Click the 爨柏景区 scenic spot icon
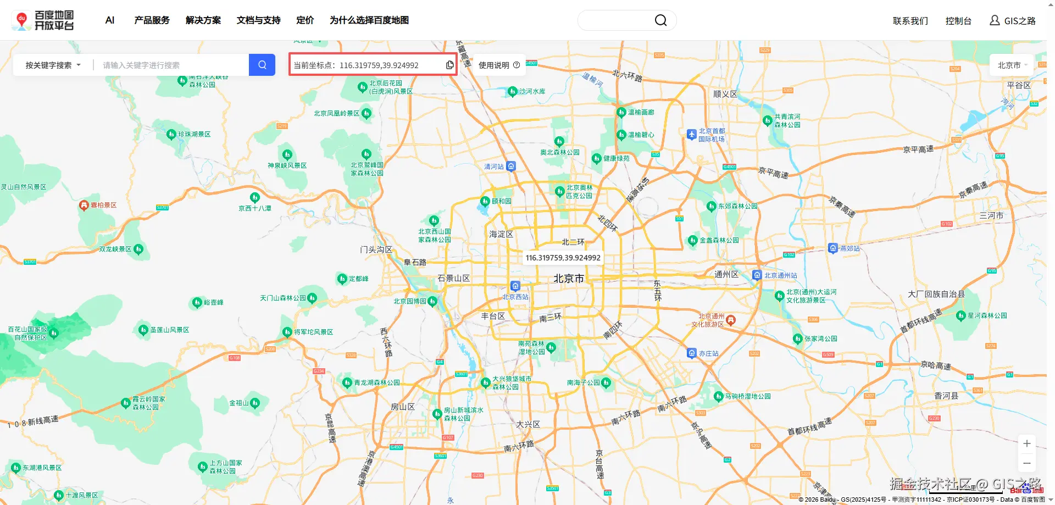Image resolution: width=1055 pixels, height=505 pixels. pos(84,206)
